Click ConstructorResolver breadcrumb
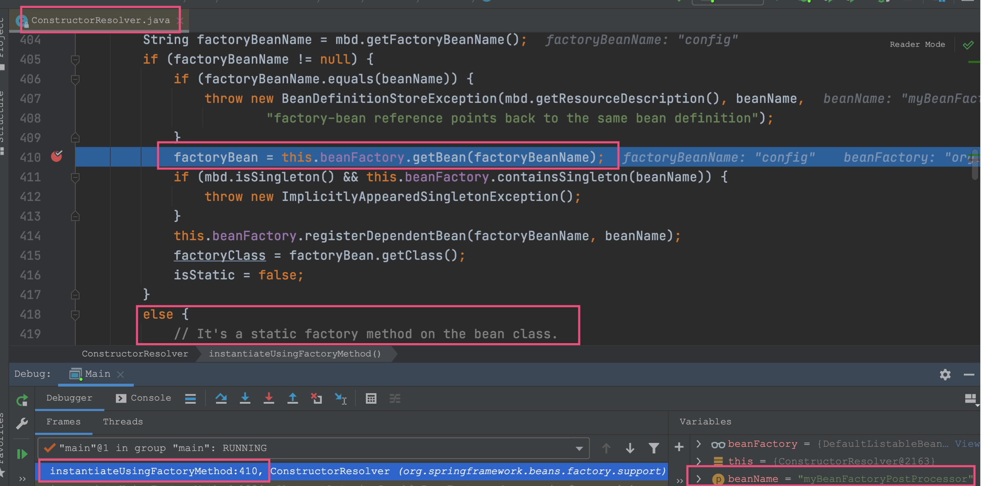Image resolution: width=981 pixels, height=486 pixels. click(135, 354)
